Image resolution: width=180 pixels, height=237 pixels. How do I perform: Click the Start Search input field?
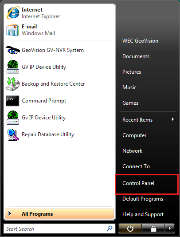tap(59, 229)
